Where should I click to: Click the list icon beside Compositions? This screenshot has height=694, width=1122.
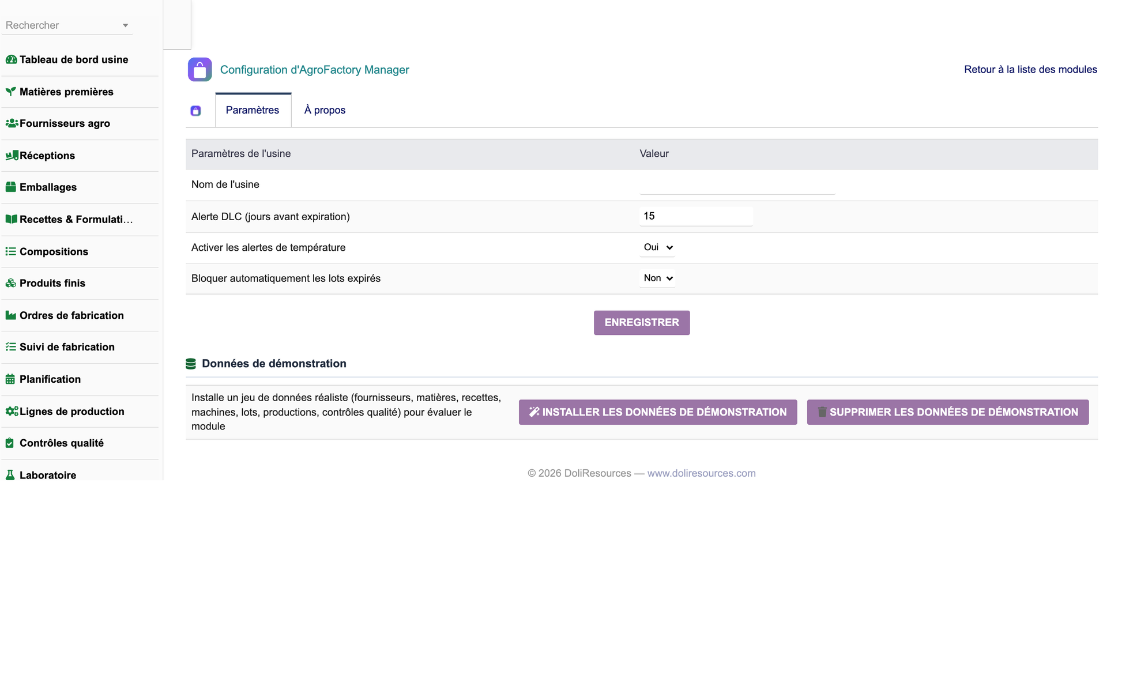point(11,252)
